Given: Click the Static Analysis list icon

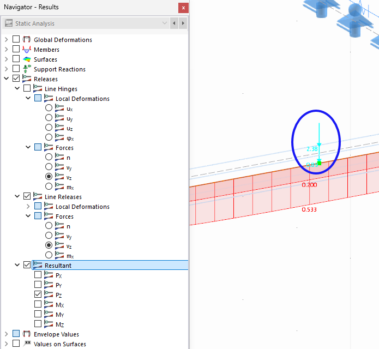Looking at the screenshot, I should pos(9,23).
